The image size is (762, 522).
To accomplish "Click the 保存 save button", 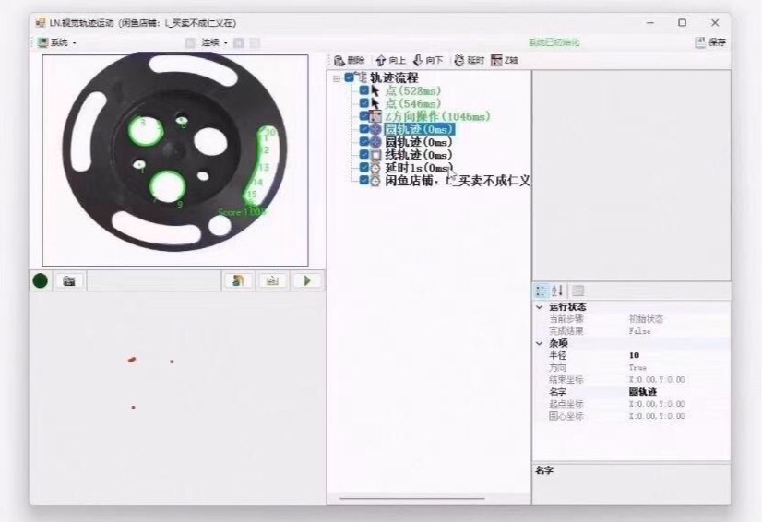I will [x=711, y=42].
